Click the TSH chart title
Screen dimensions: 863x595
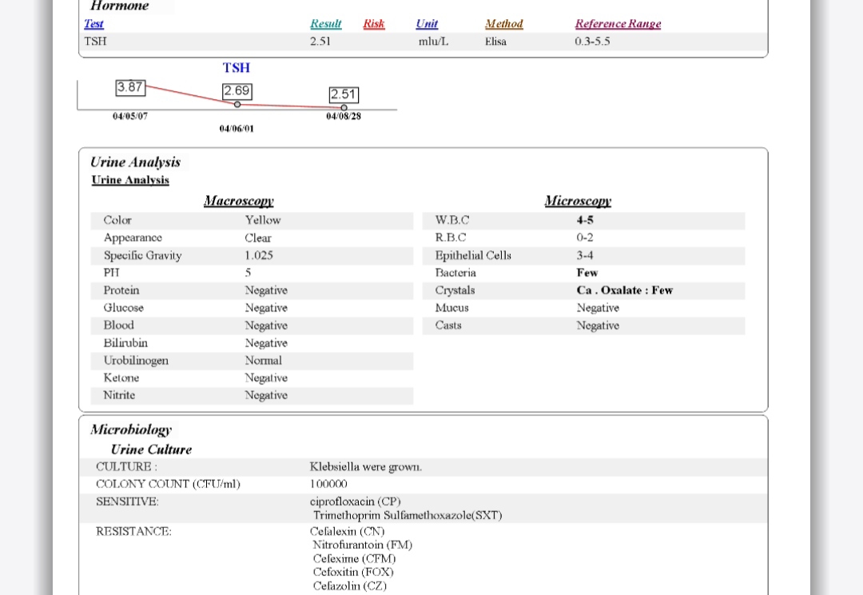(237, 68)
